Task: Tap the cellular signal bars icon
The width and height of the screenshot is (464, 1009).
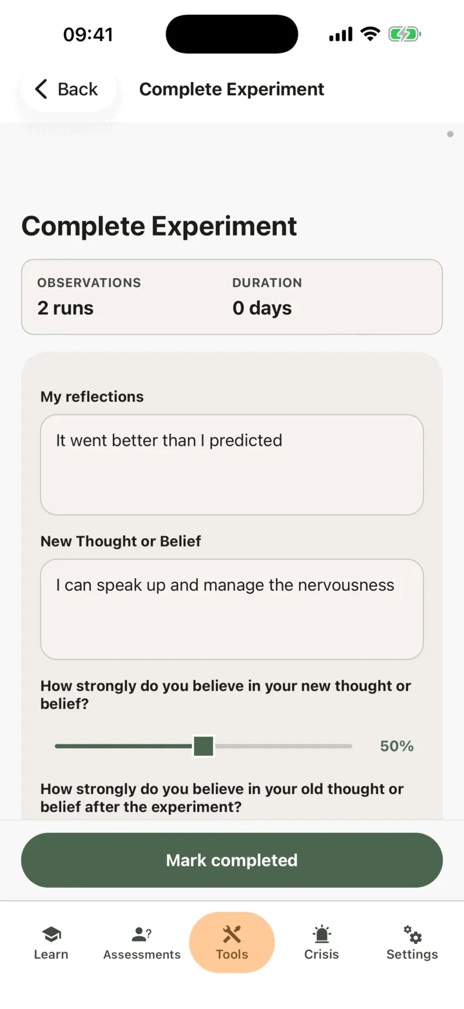Action: pos(340,34)
